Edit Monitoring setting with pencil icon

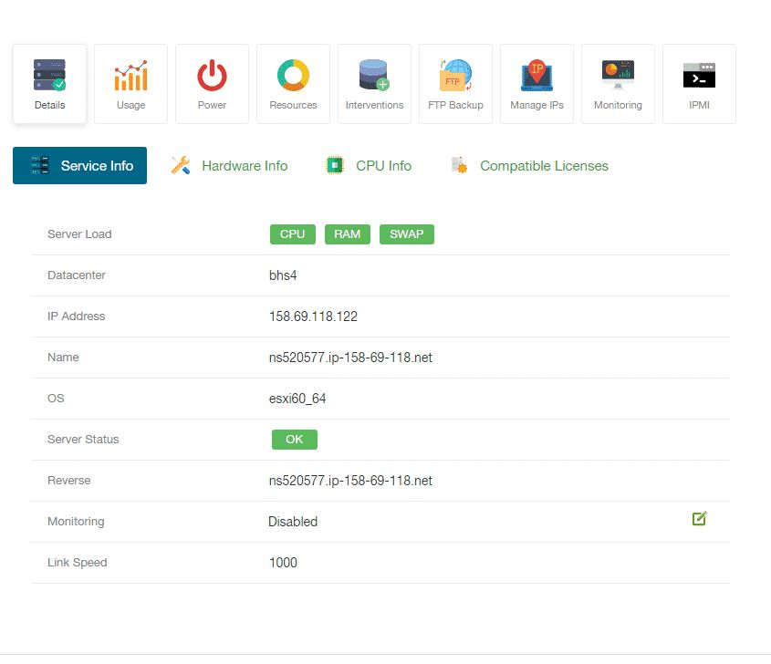pyautogui.click(x=700, y=519)
